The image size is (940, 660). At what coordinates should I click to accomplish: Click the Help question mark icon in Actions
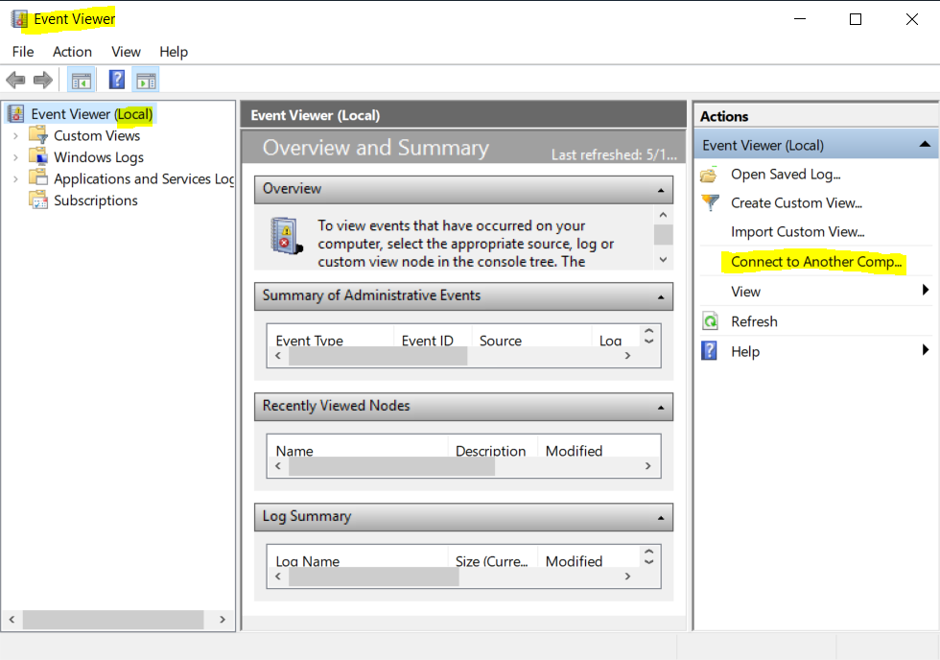coord(709,351)
